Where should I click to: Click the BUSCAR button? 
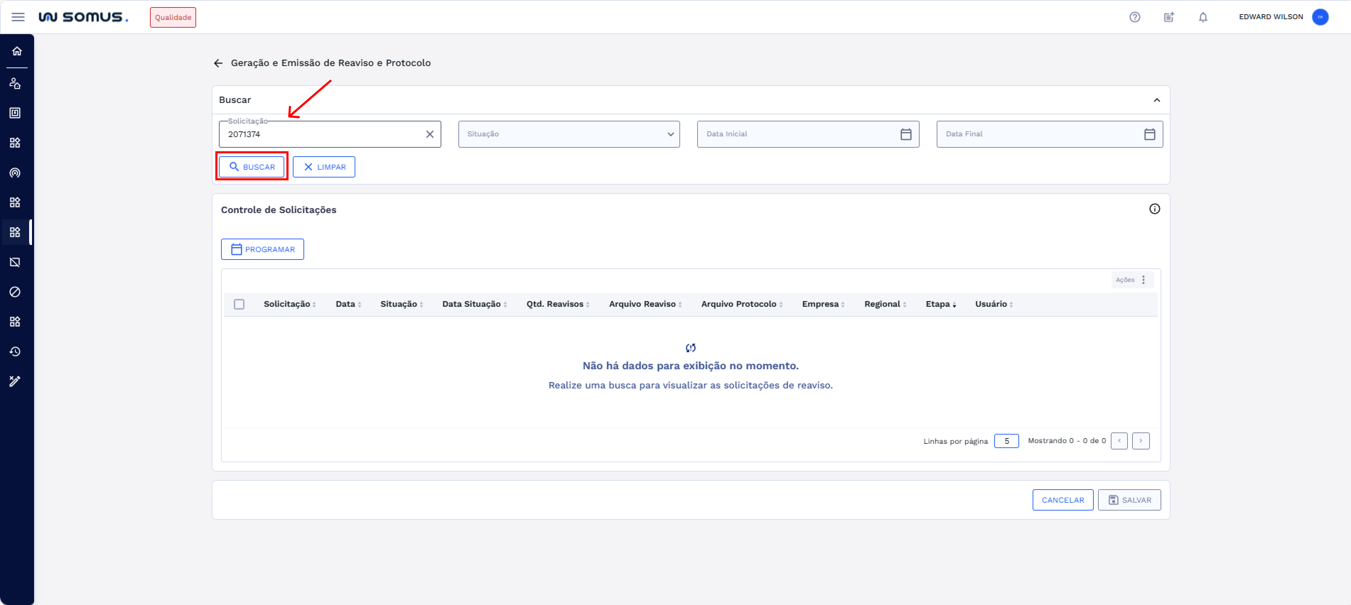click(252, 167)
